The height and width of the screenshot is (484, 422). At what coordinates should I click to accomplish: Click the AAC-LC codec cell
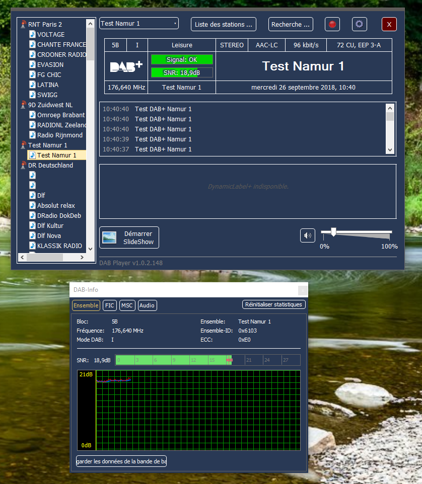(266, 45)
